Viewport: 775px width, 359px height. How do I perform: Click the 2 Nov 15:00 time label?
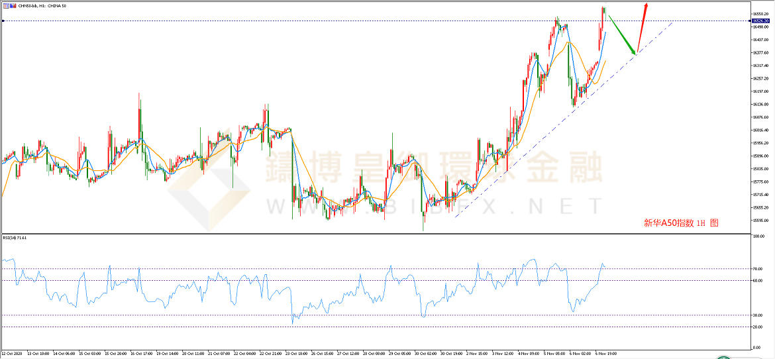(477, 354)
